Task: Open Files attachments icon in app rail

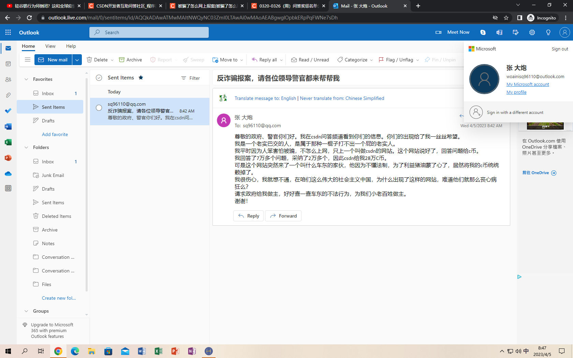Action: (8, 95)
